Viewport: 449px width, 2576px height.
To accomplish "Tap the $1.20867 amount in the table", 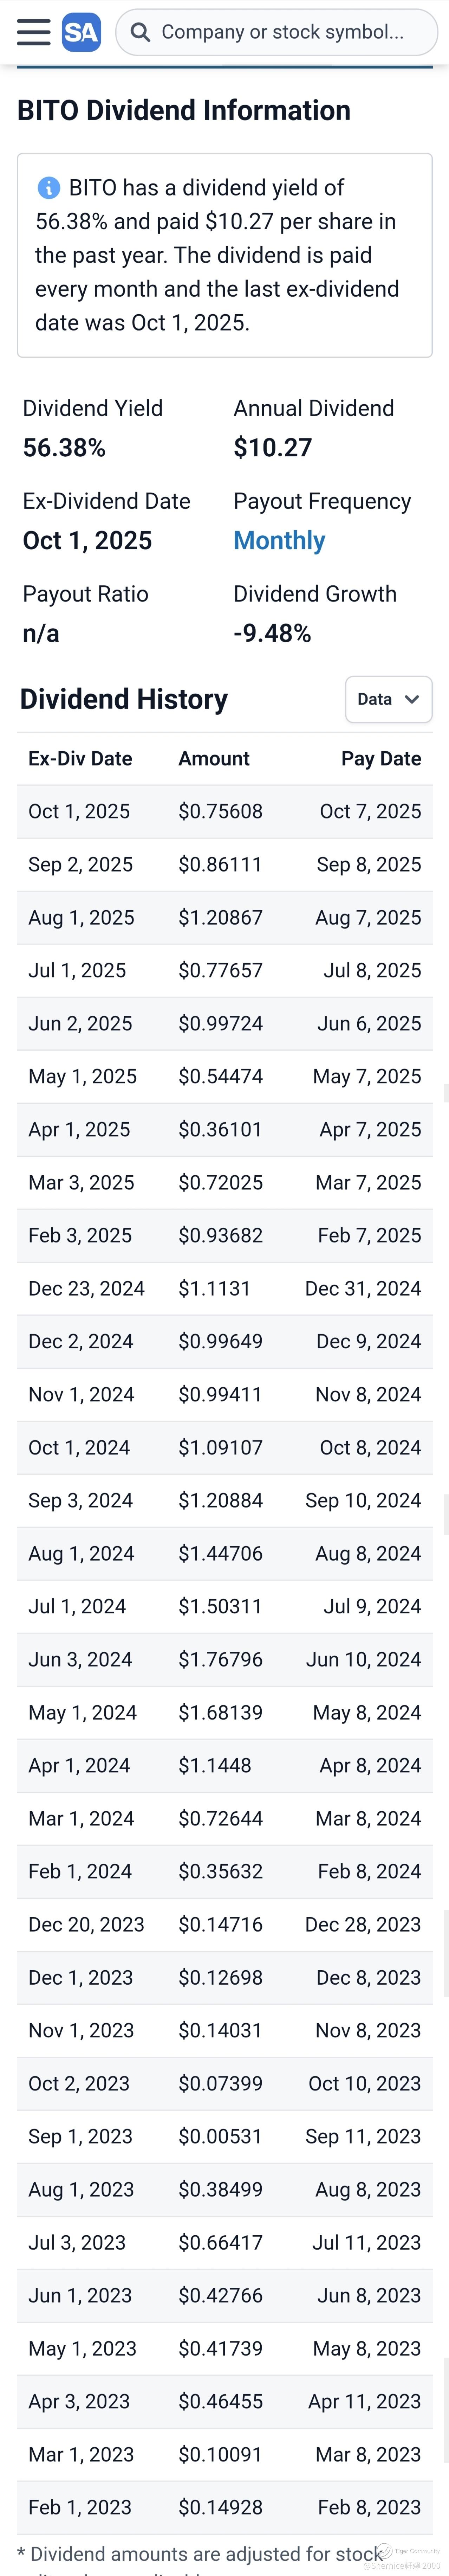I will click(220, 917).
